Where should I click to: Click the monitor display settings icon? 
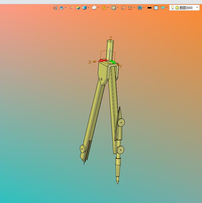coord(140,8)
